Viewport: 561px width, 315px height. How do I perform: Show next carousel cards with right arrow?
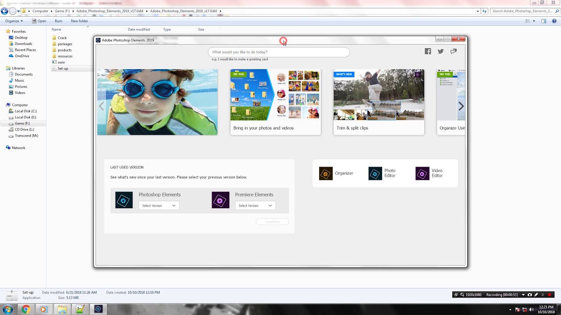pyautogui.click(x=461, y=106)
